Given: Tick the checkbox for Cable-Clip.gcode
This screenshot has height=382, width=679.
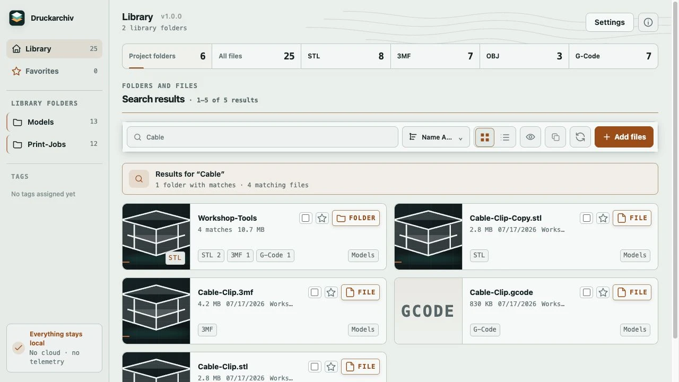Looking at the screenshot, I should click(586, 292).
